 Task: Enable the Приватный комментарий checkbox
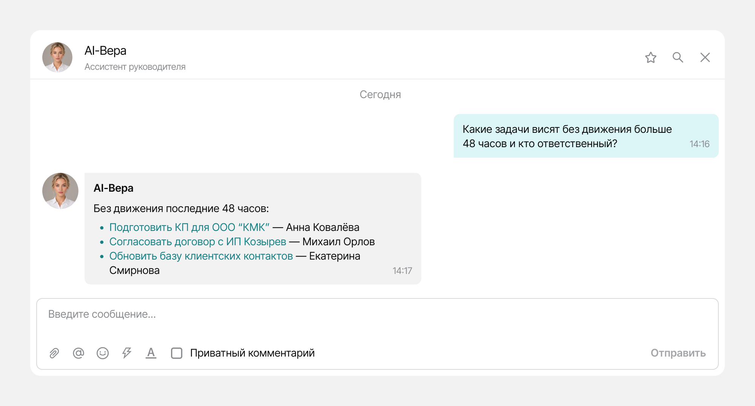click(177, 353)
